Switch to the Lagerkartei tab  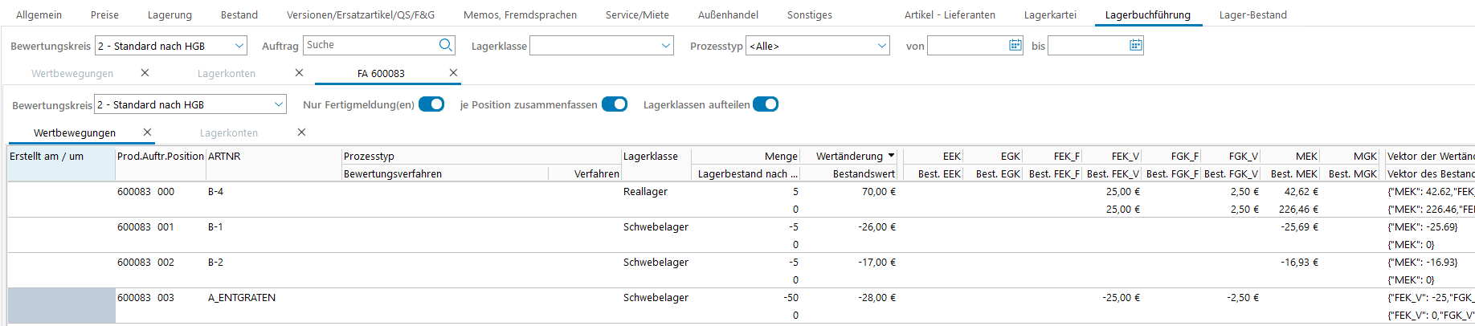1049,15
